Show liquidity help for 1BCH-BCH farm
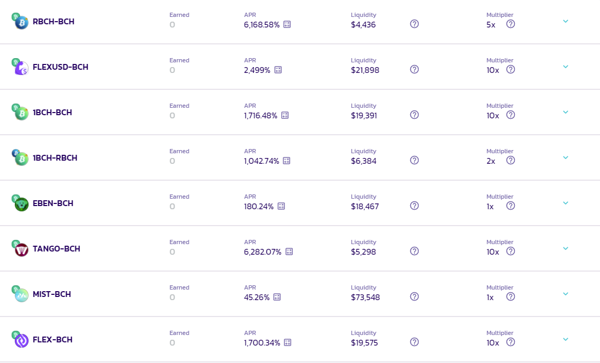 coord(414,115)
